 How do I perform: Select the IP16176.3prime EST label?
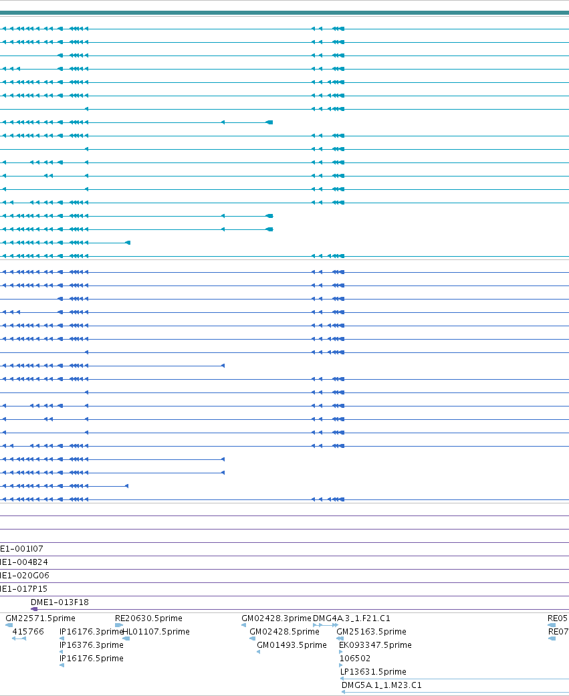pos(91,631)
